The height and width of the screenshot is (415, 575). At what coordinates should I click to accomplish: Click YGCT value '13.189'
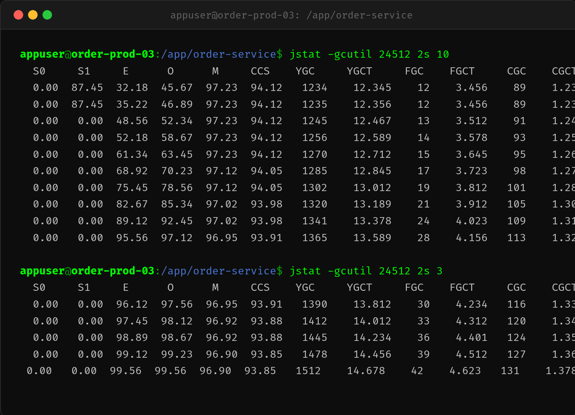(372, 204)
